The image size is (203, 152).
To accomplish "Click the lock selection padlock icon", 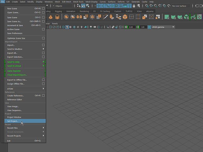I will tap(134, 6).
